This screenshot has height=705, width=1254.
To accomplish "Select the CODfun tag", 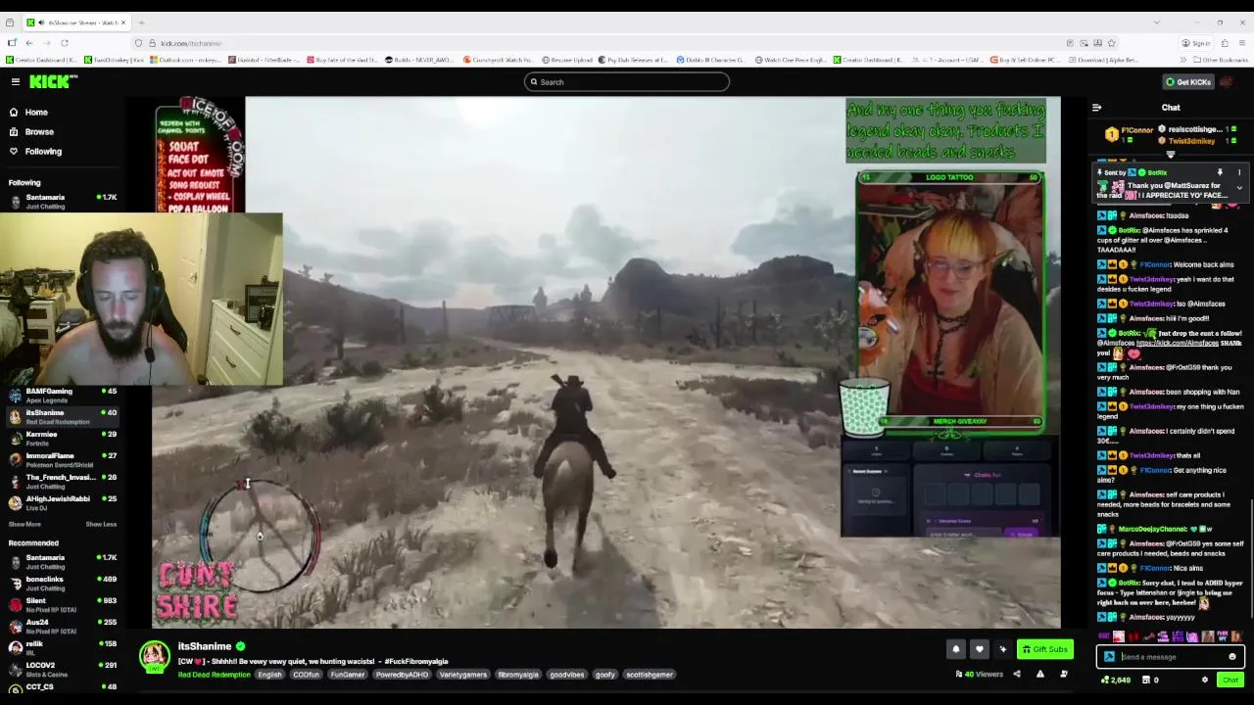I will pos(306,675).
